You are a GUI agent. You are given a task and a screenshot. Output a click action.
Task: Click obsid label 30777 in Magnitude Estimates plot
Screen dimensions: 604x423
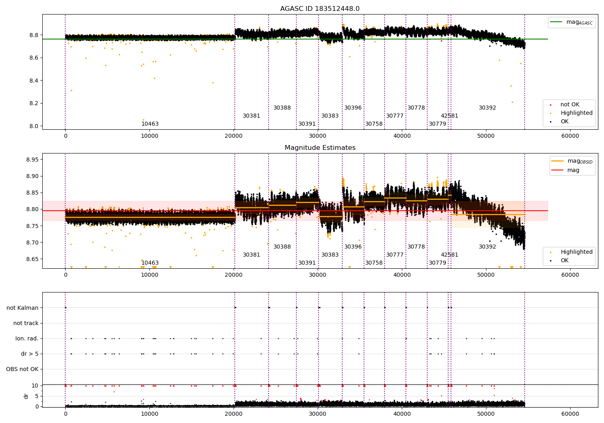click(x=395, y=255)
